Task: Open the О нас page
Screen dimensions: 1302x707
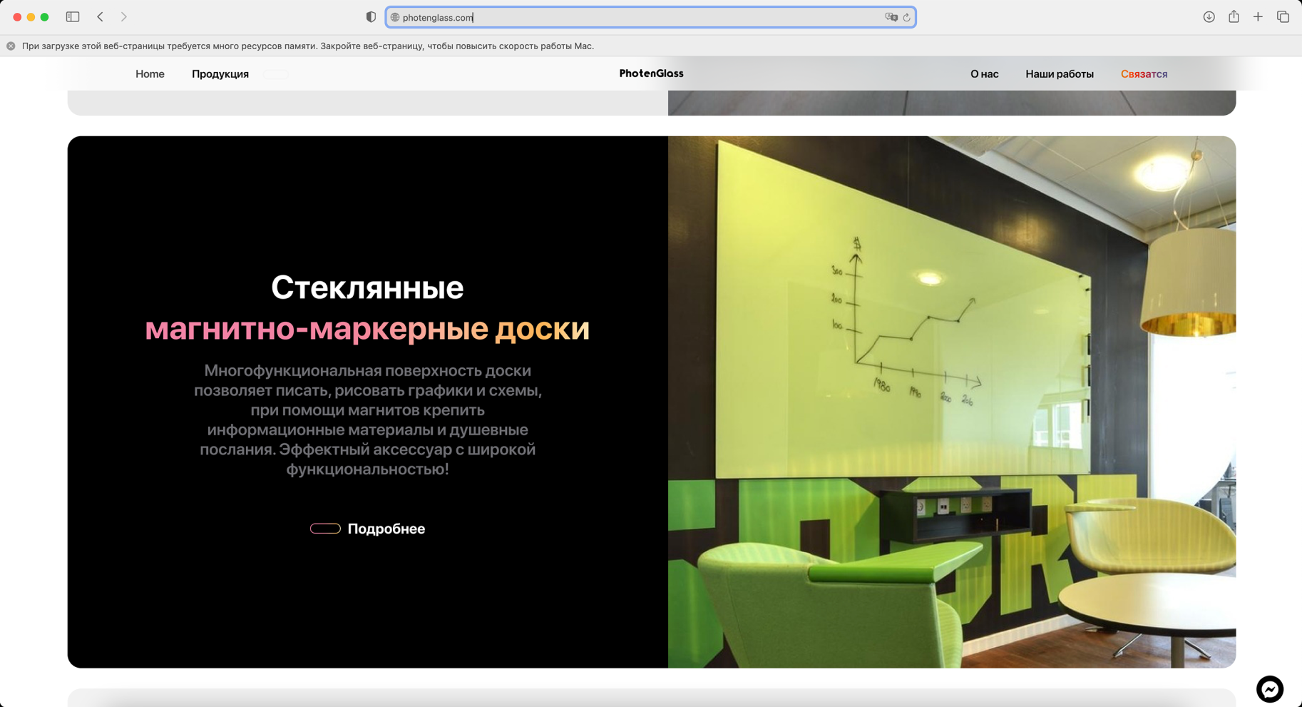Action: pyautogui.click(x=984, y=74)
